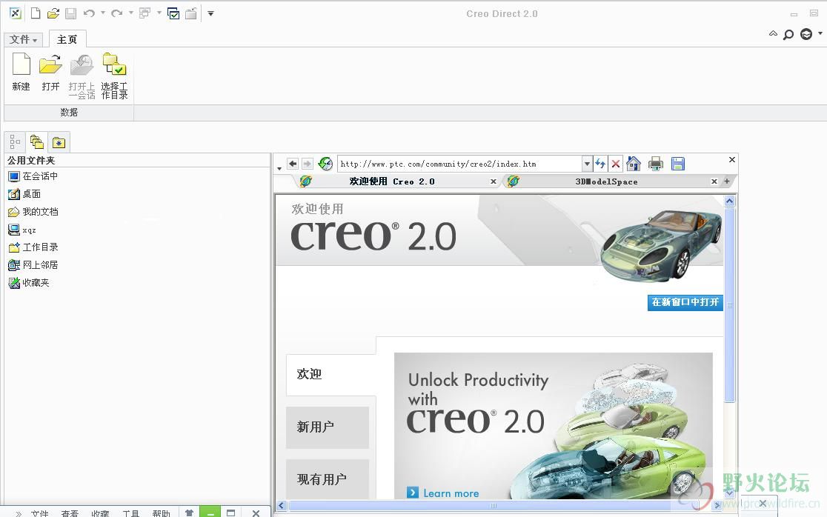Screen dimensions: 827x517
Task: Select 我的文档 in common folders
Action: click(x=33, y=212)
